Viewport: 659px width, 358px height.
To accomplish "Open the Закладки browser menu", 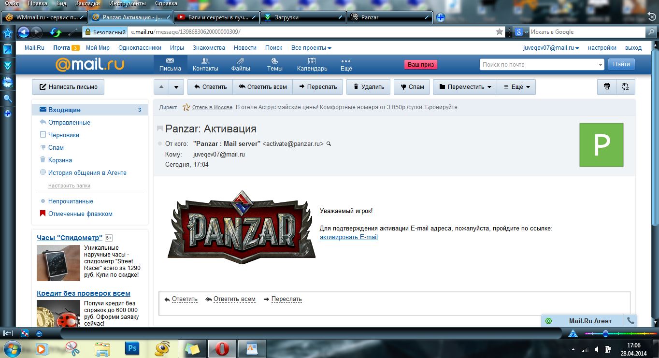I will 87,3.
